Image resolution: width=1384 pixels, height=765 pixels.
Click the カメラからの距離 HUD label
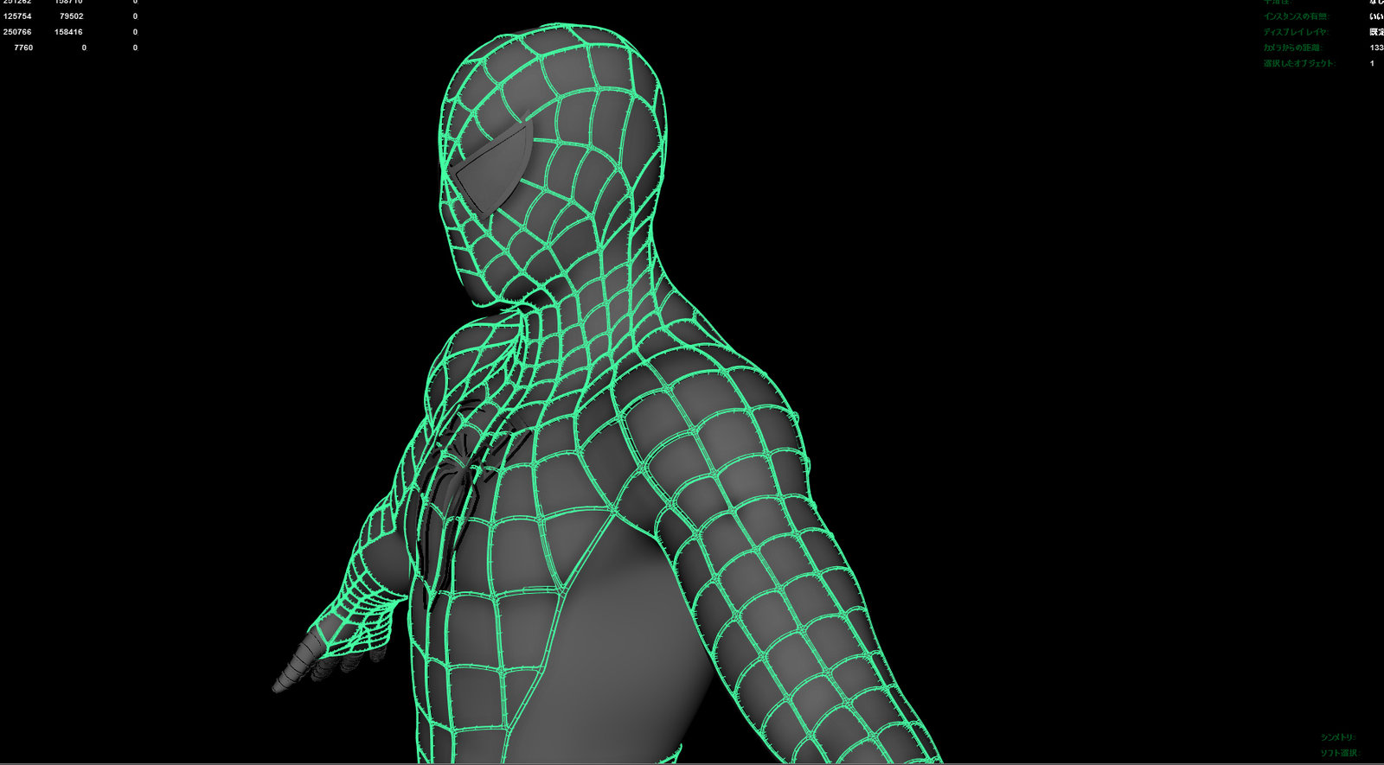(x=1292, y=48)
